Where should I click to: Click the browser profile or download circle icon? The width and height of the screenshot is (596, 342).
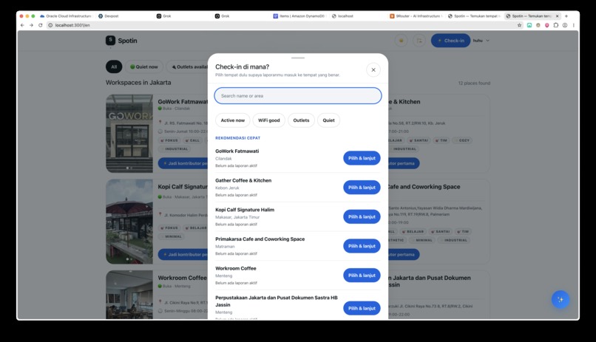click(x=565, y=25)
